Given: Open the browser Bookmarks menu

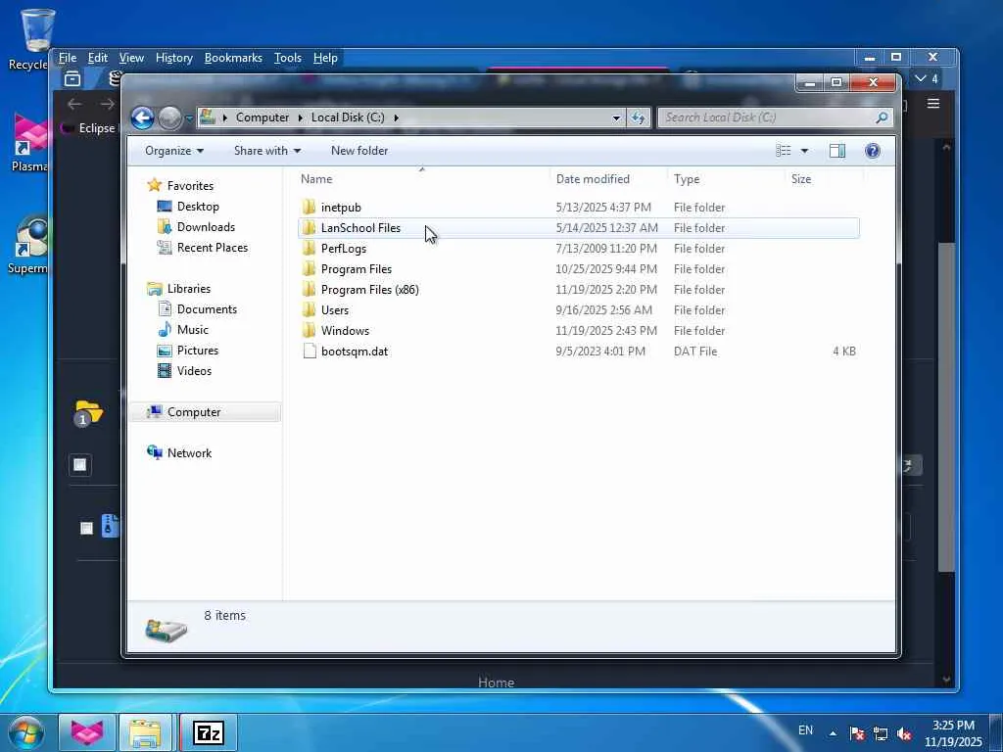Looking at the screenshot, I should (x=233, y=58).
